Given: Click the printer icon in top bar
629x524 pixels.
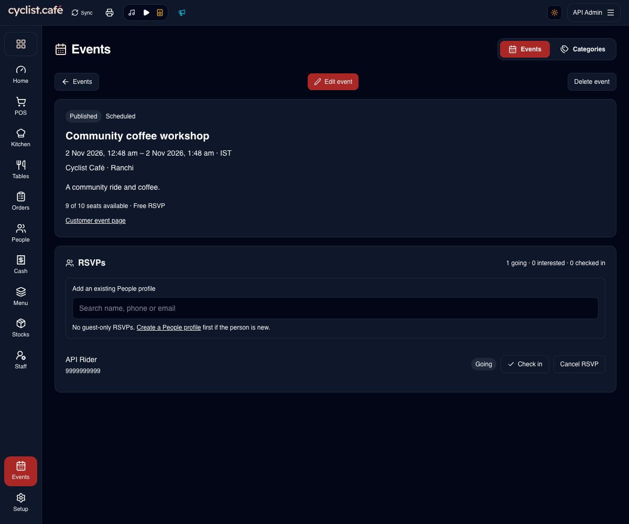Looking at the screenshot, I should (110, 13).
